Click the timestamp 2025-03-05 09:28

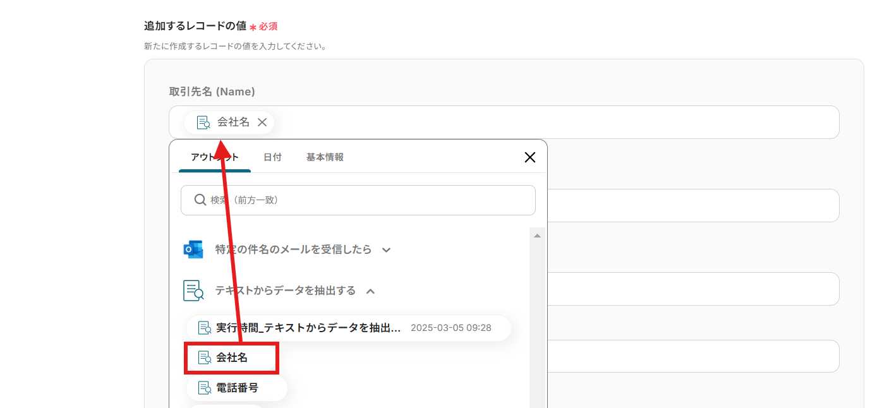click(x=451, y=328)
